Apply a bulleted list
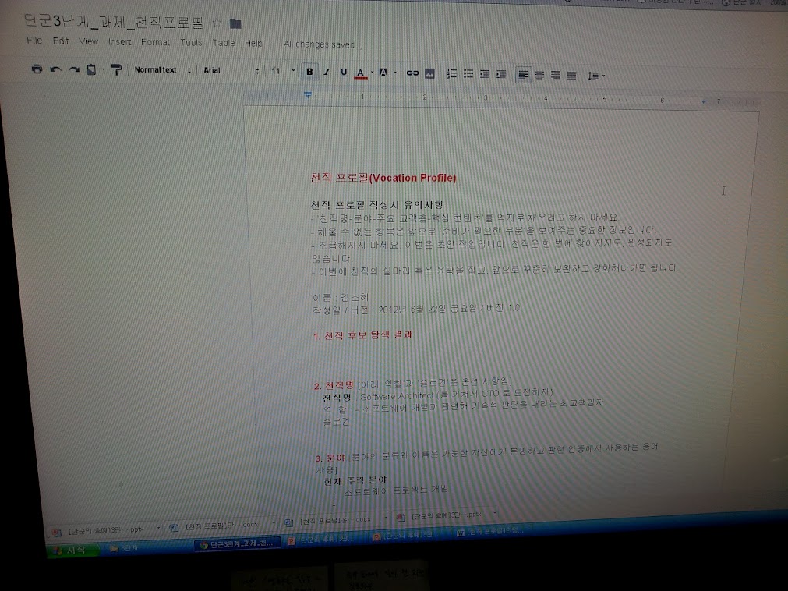Viewport: 788px width, 591px height. point(468,74)
